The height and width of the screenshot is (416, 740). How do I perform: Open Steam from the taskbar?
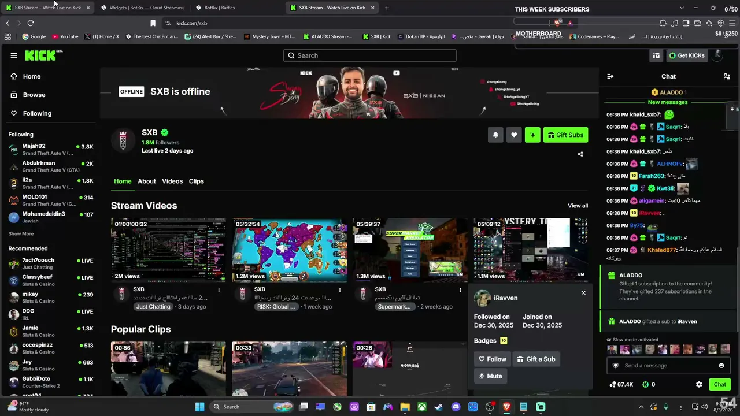(x=439, y=407)
